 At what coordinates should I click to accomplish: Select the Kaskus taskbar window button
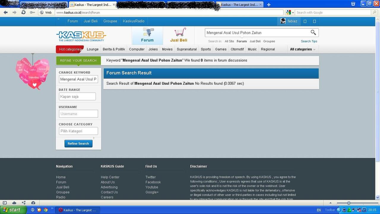78,210
